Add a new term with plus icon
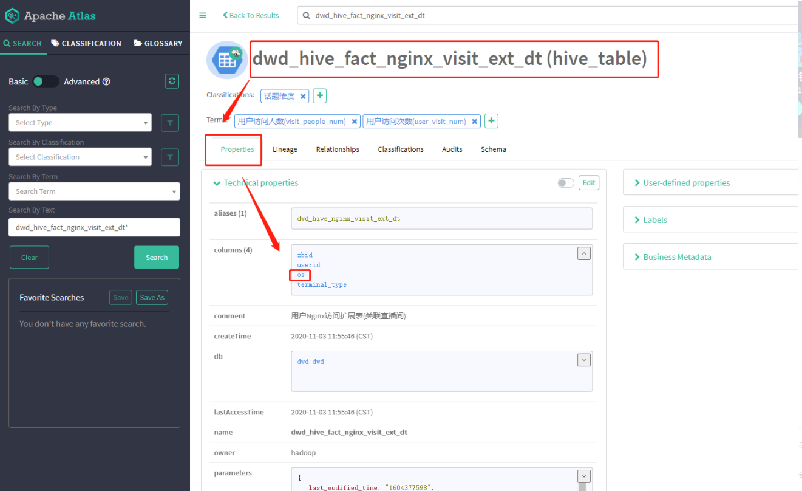The width and height of the screenshot is (802, 491). click(x=492, y=121)
